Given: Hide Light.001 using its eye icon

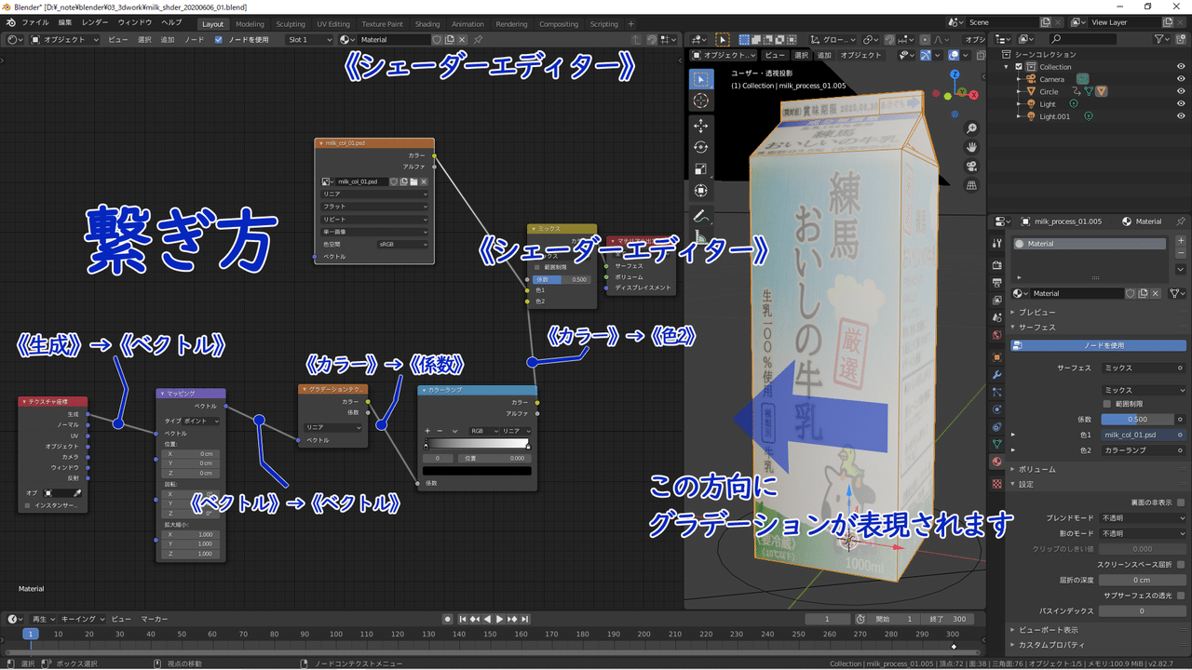Looking at the screenshot, I should [x=1181, y=116].
